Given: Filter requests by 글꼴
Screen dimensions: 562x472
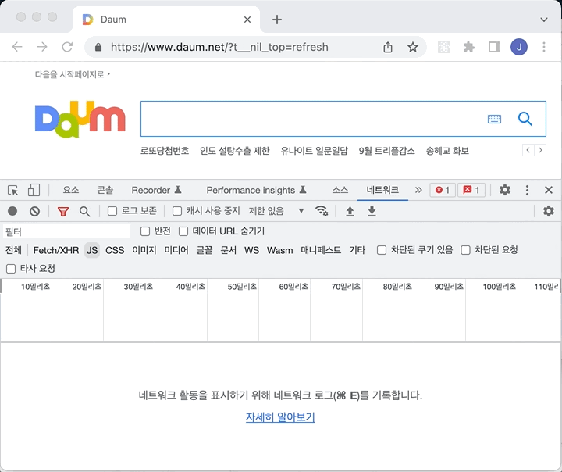Looking at the screenshot, I should click(x=205, y=250).
